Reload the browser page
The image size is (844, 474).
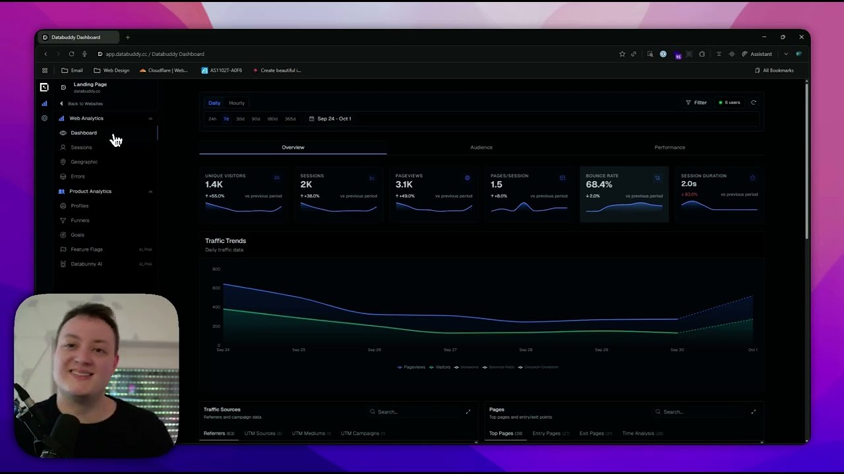pos(71,54)
